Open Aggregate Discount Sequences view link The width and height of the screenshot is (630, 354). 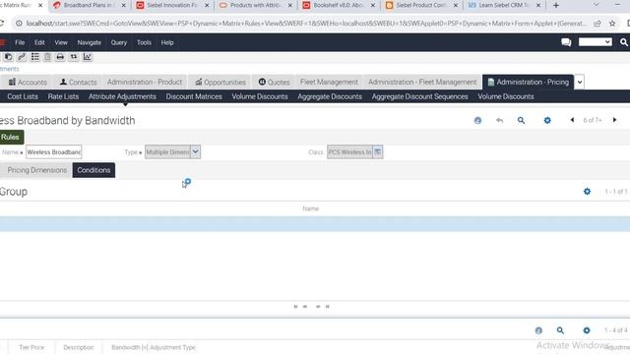point(419,96)
